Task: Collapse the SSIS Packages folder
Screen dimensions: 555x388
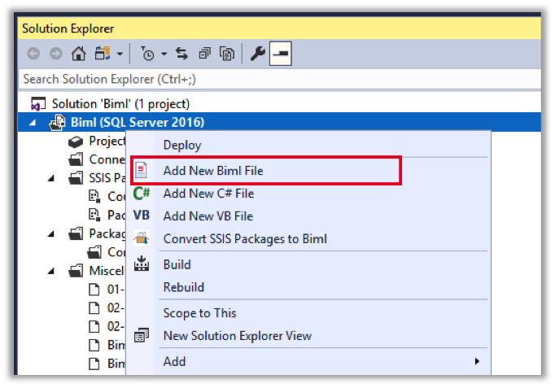Action: click(x=51, y=178)
